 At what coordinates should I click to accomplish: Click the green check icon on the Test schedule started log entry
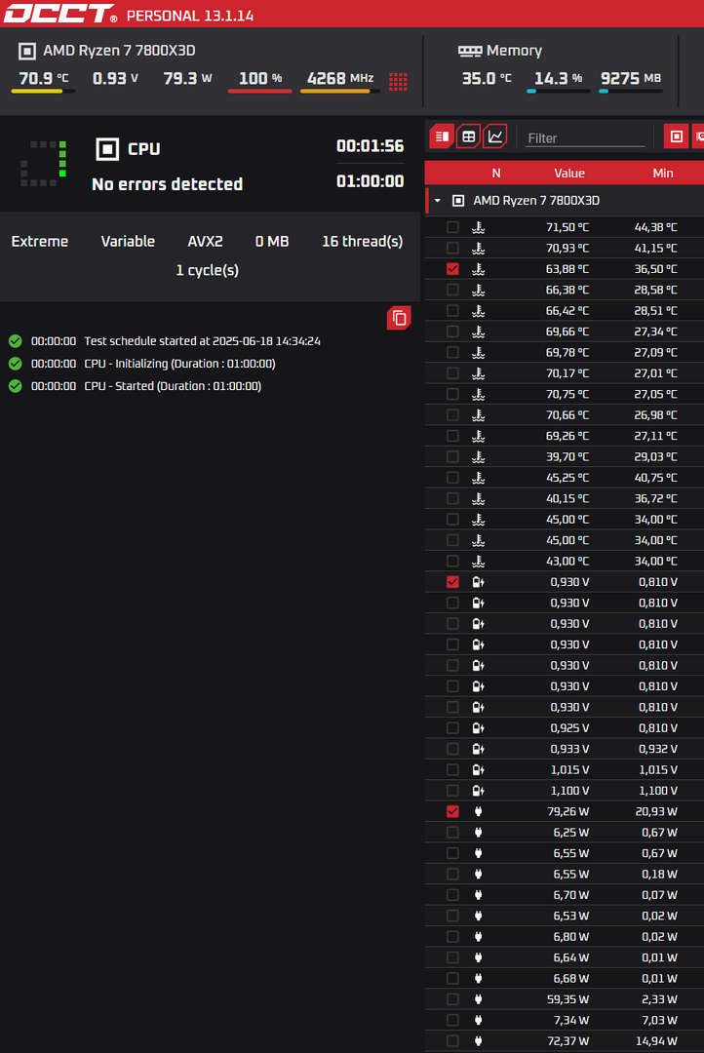click(16, 341)
